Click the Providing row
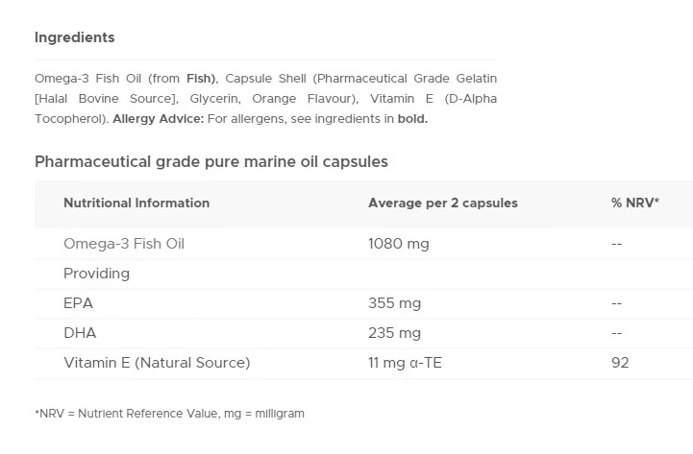 pos(96,274)
